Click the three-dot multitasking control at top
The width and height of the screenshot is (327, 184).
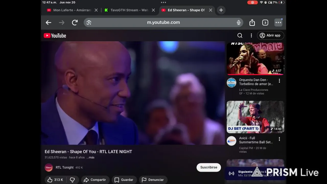coord(163,2)
